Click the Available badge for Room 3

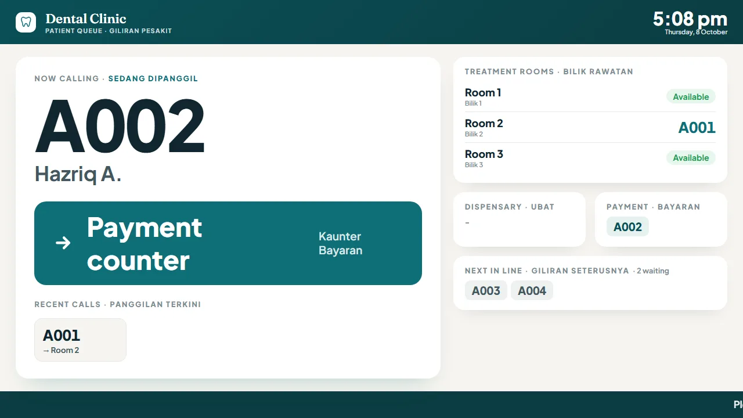point(691,158)
